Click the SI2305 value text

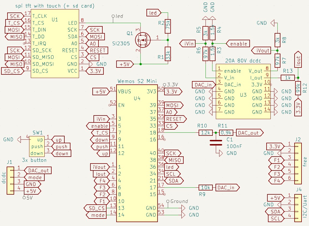(x=121, y=43)
